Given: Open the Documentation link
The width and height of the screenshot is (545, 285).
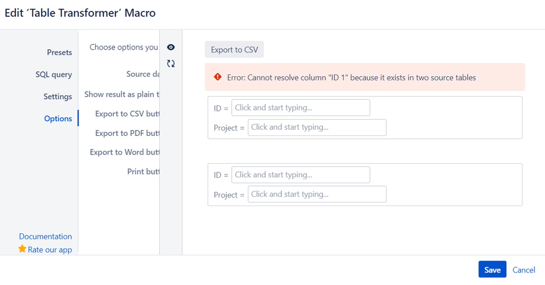Looking at the screenshot, I should click(x=45, y=237).
